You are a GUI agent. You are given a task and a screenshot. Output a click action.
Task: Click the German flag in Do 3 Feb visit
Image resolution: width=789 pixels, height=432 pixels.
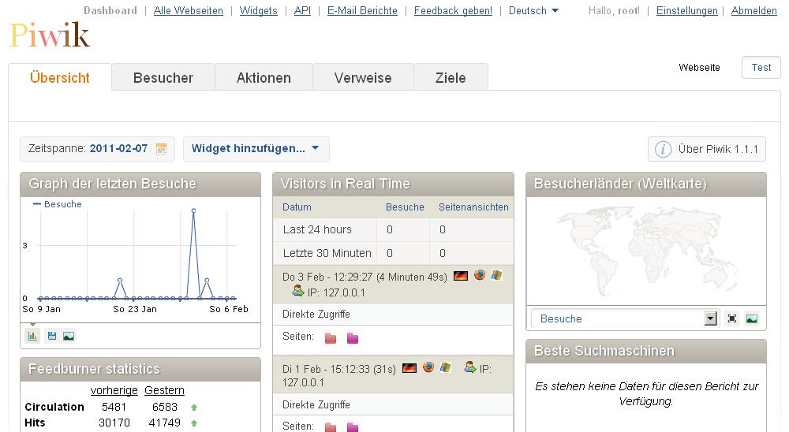click(x=461, y=276)
